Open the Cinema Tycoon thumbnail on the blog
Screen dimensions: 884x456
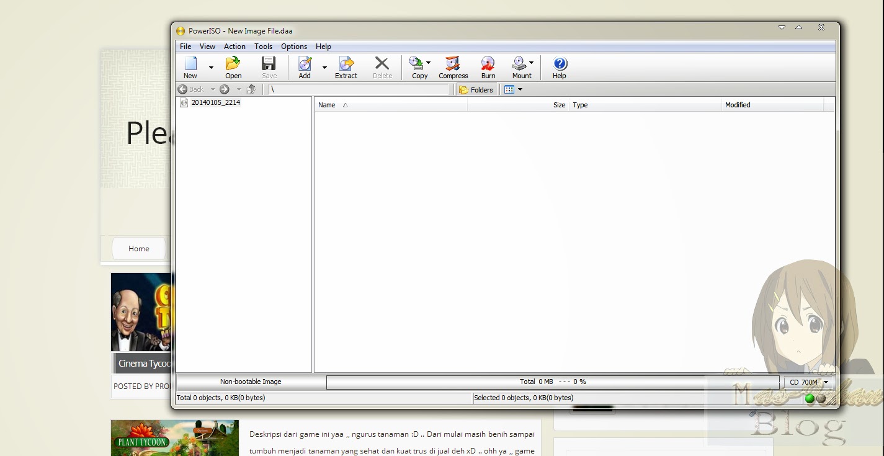point(141,313)
